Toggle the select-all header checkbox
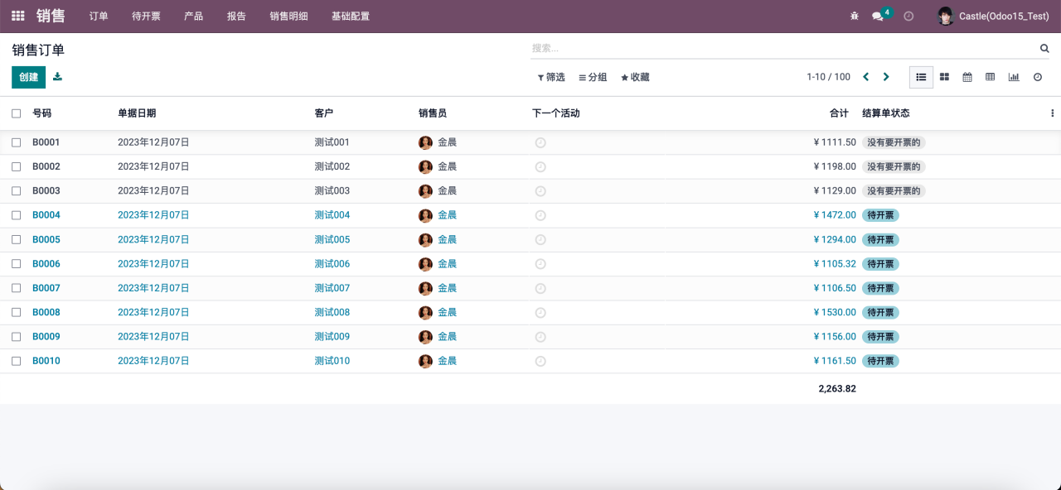Image resolution: width=1061 pixels, height=490 pixels. [x=16, y=113]
